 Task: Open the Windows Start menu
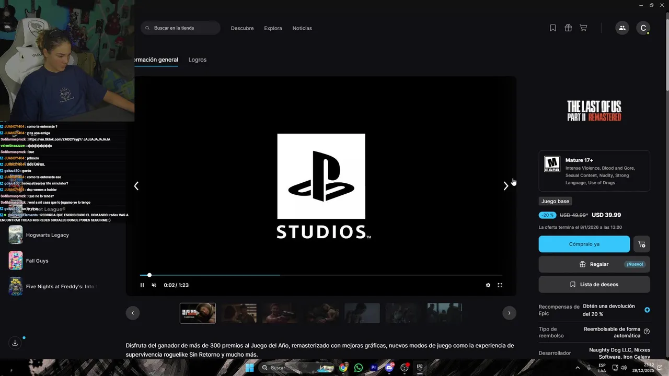click(250, 368)
